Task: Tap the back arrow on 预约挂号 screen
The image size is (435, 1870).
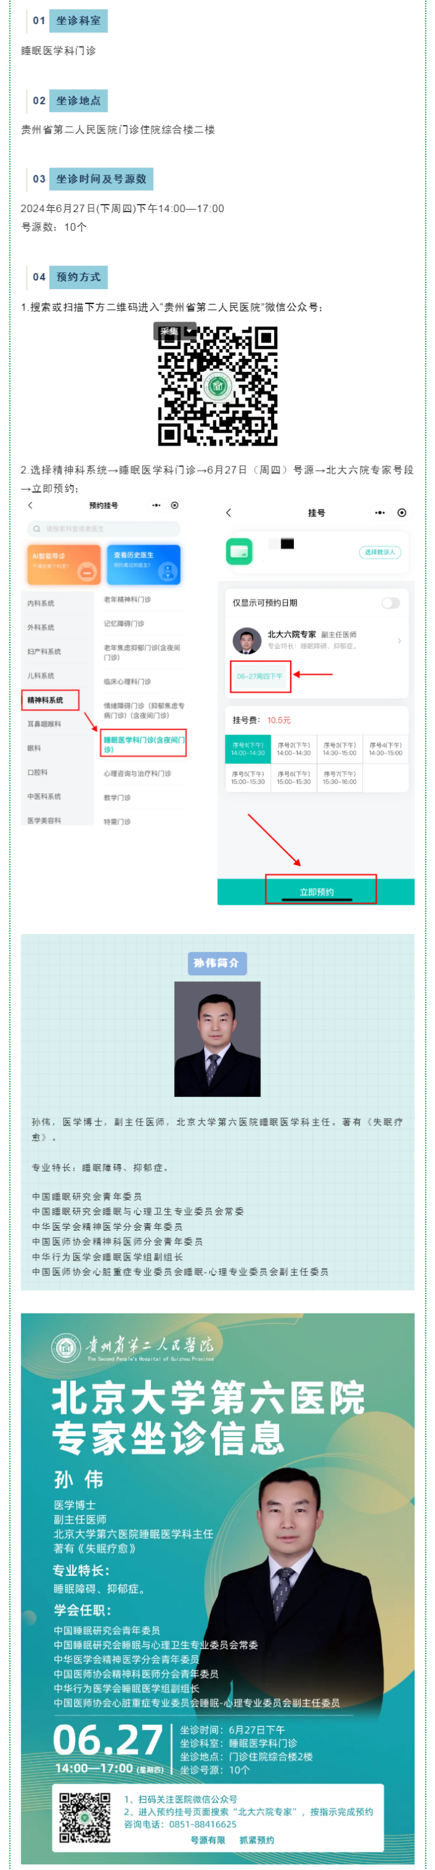Action: (x=30, y=505)
